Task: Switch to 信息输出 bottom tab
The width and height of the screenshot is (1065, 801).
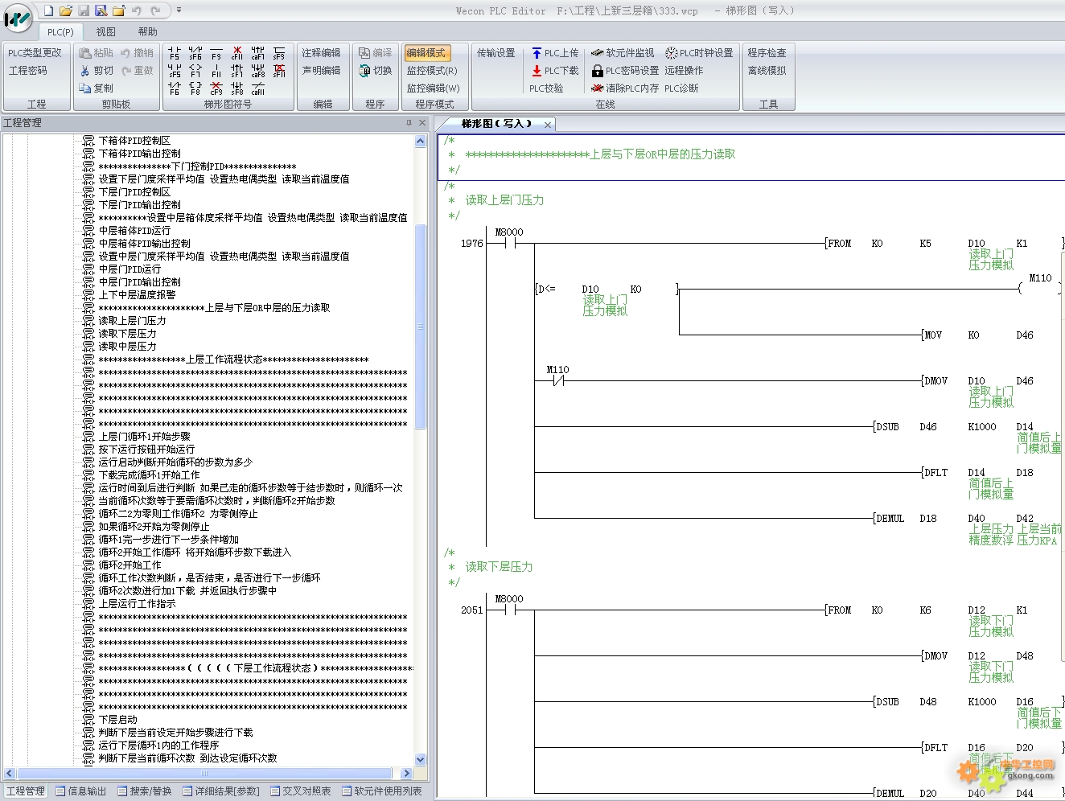Action: (x=80, y=791)
